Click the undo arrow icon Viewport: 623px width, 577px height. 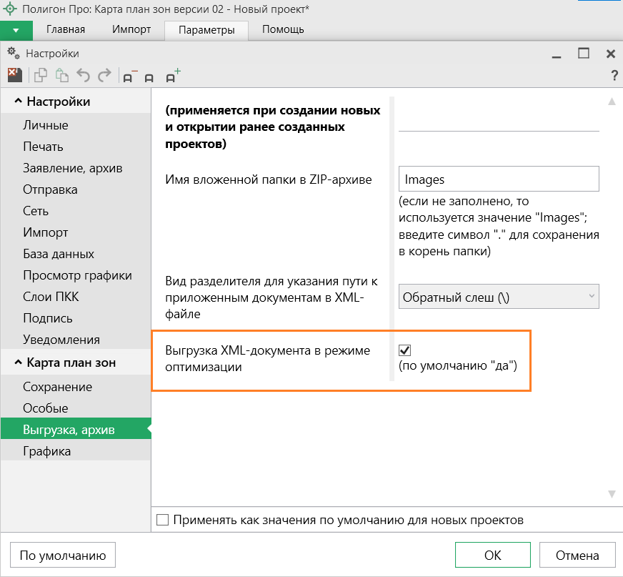coord(84,75)
